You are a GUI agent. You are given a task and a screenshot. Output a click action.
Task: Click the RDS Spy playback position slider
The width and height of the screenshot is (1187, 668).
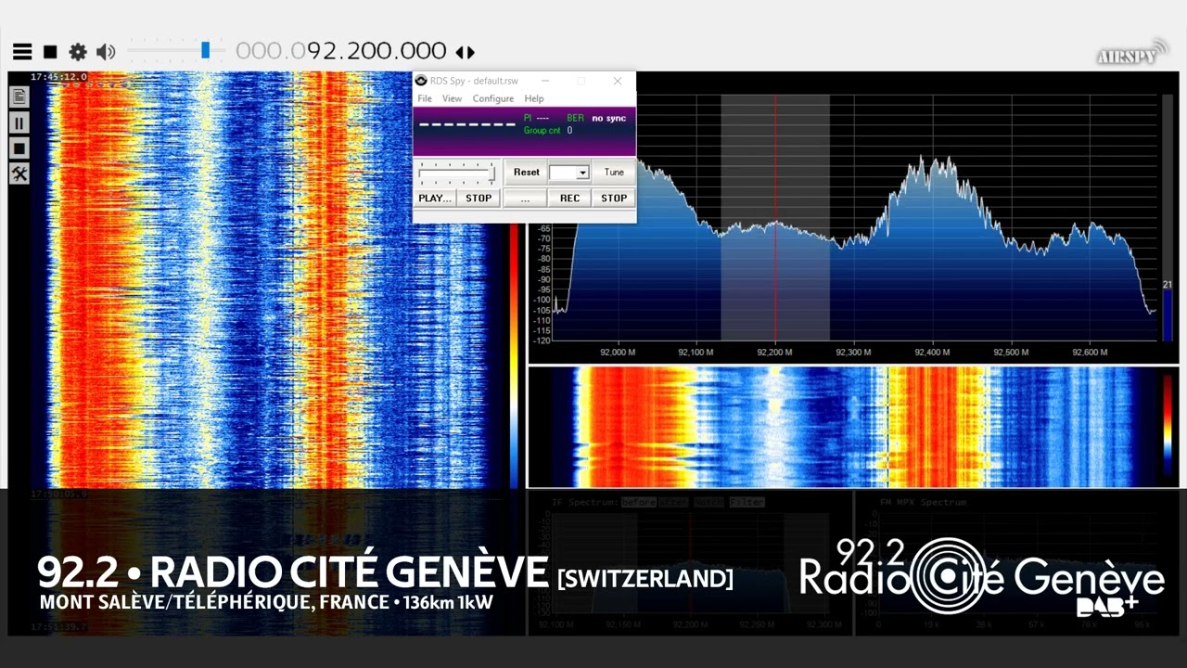(456, 173)
